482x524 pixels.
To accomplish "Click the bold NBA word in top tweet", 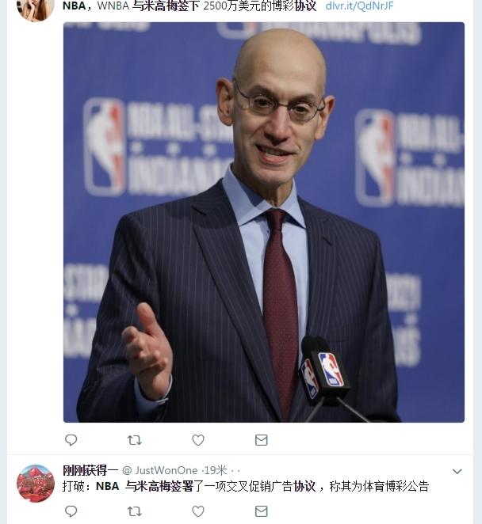I will pyautogui.click(x=74, y=6).
